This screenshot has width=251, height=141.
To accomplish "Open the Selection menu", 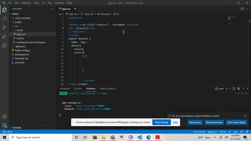I will 26,3.
